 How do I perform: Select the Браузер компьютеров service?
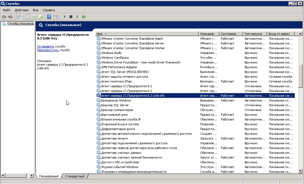click(195, 110)
